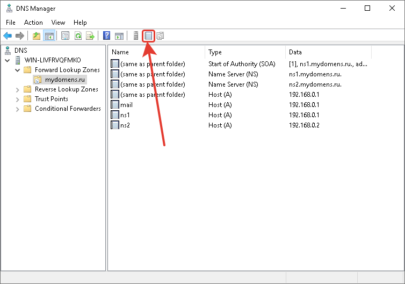The width and height of the screenshot is (405, 284).
Task: Click the DNS icon at tree root
Action: pos(8,51)
